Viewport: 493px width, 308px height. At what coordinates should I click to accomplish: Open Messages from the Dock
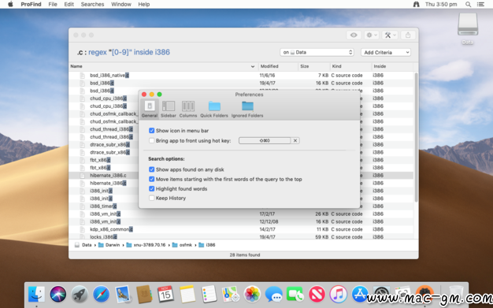tap(273, 295)
